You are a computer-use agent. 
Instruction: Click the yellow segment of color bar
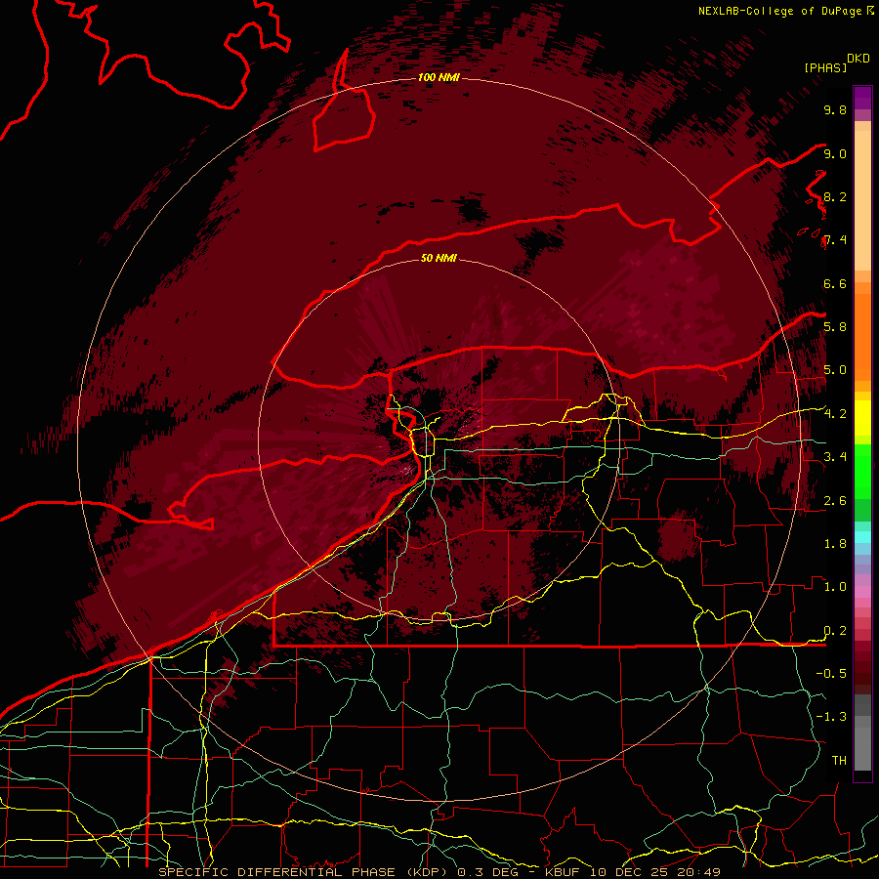(x=862, y=418)
